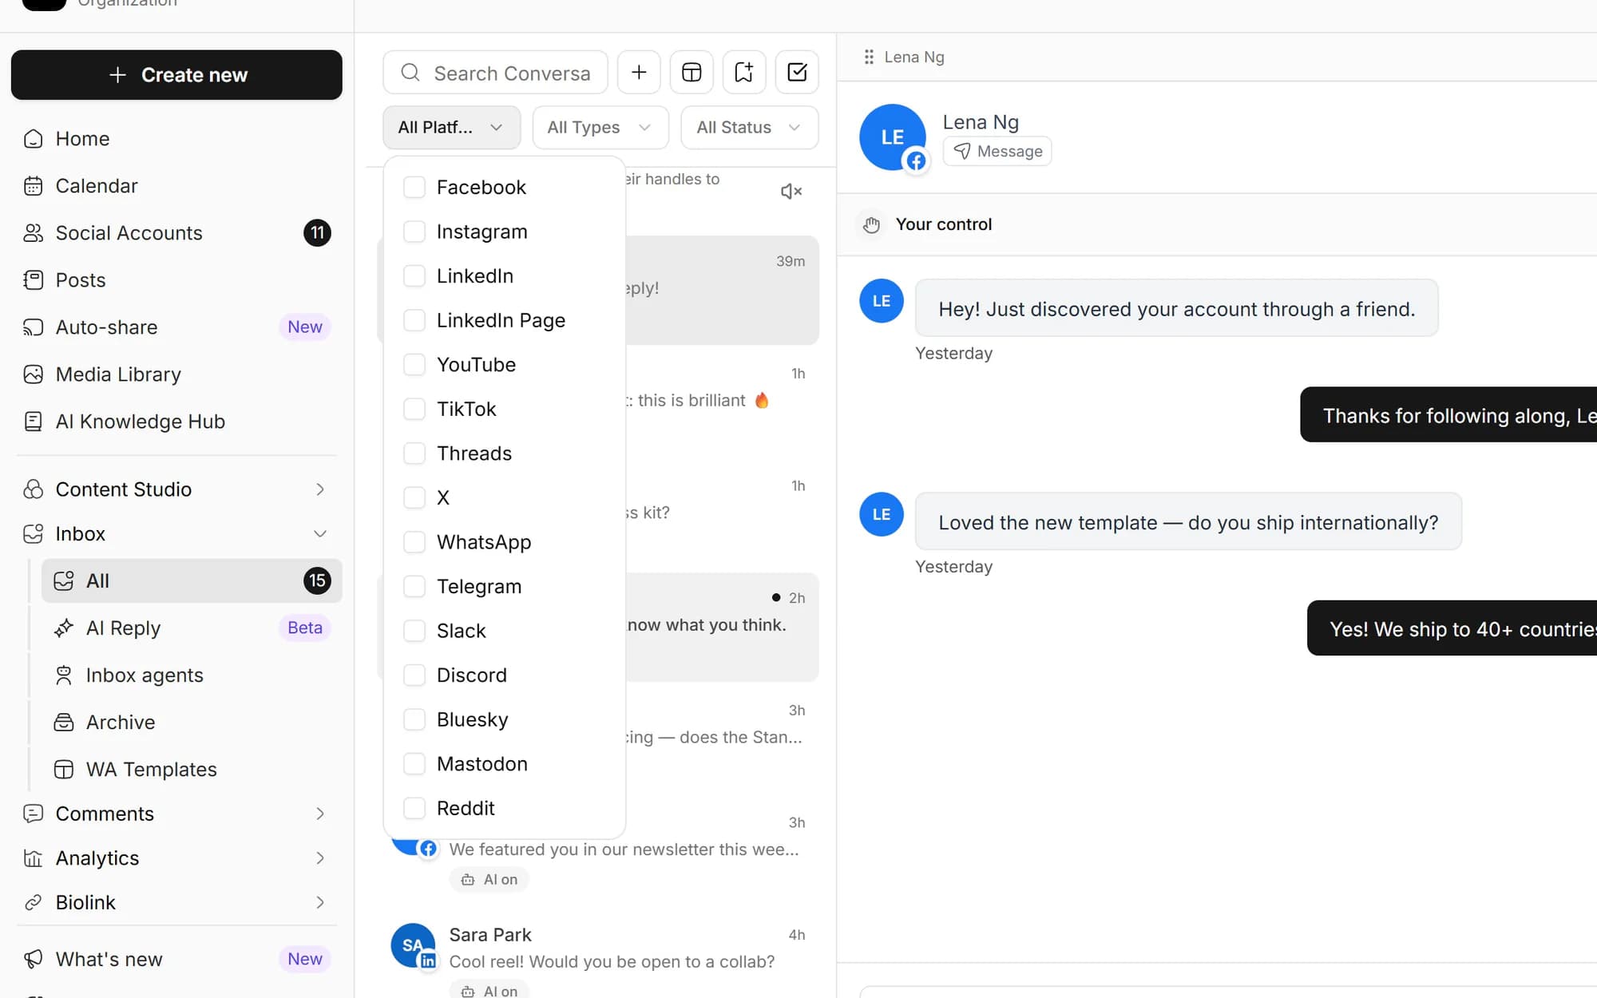This screenshot has height=998, width=1597.
Task: Click the AI Knowledge Hub icon
Action: (34, 422)
